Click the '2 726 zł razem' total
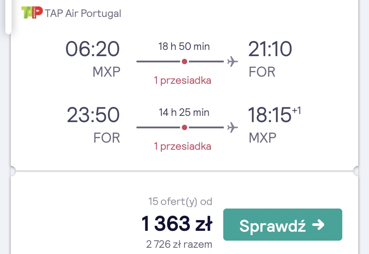The image size is (369, 254). coord(179,244)
